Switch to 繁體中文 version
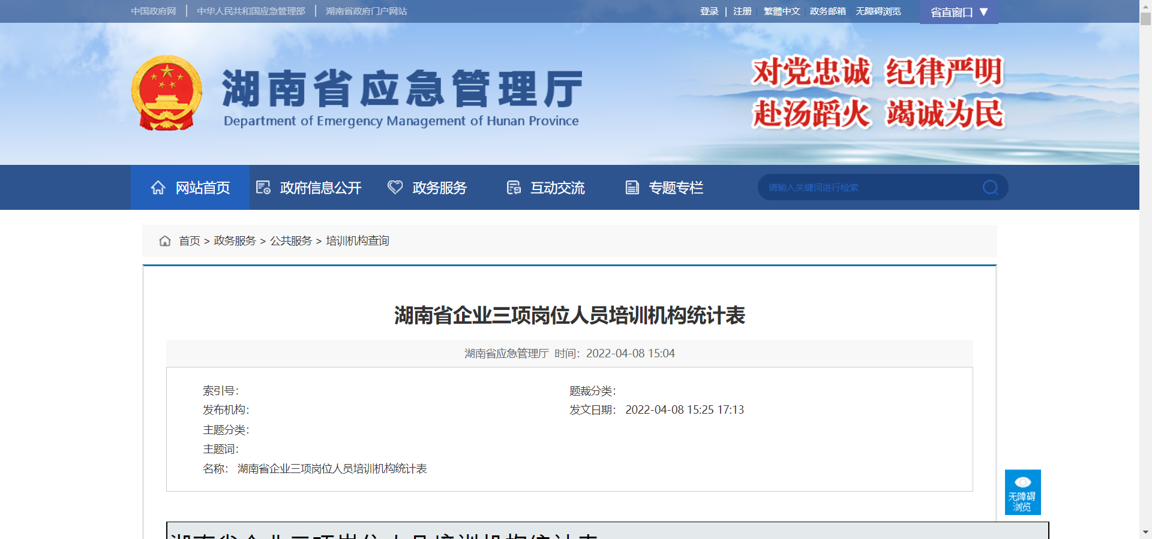This screenshot has width=1152, height=539. (781, 11)
